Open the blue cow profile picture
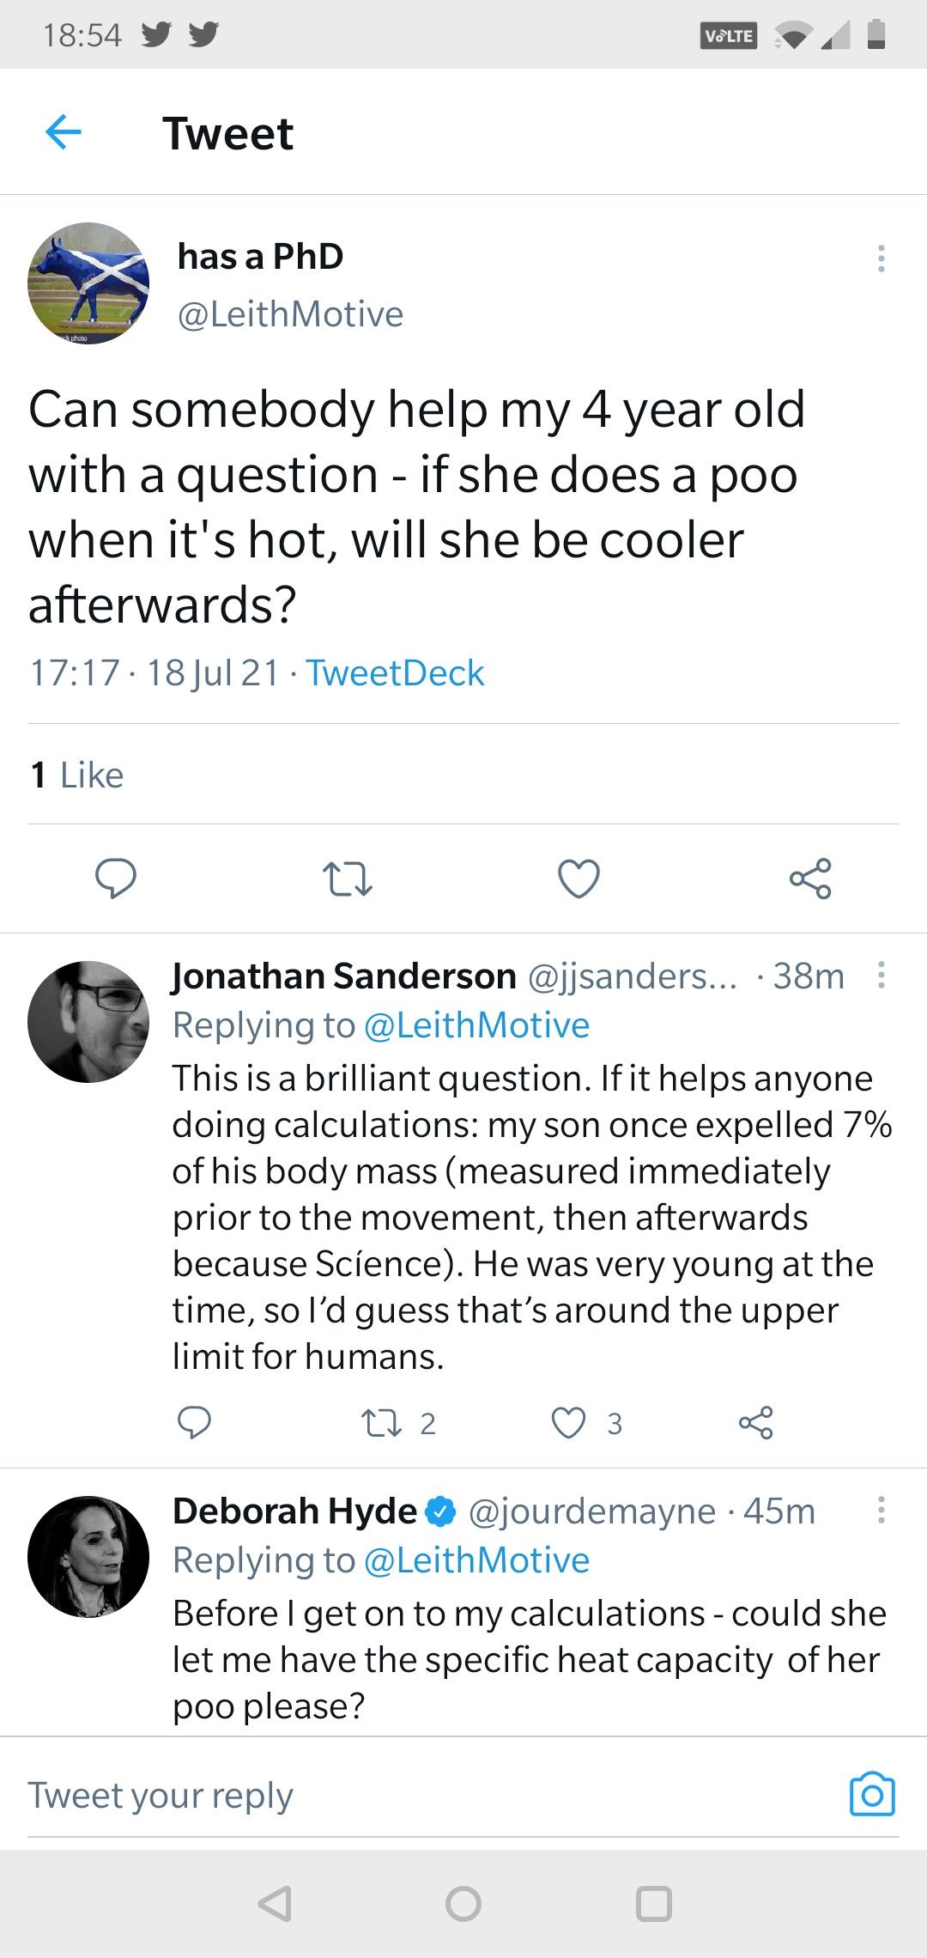Image resolution: width=927 pixels, height=1958 pixels. (x=88, y=283)
